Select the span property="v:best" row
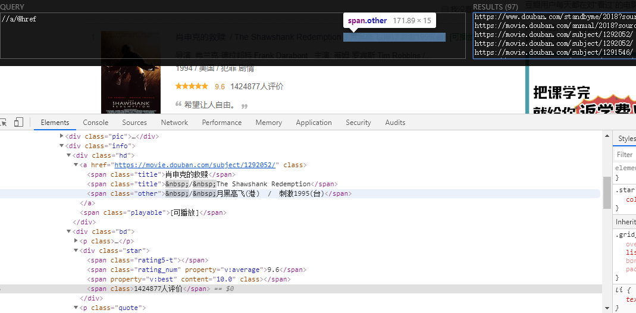The width and height of the screenshot is (636, 313). (189, 279)
